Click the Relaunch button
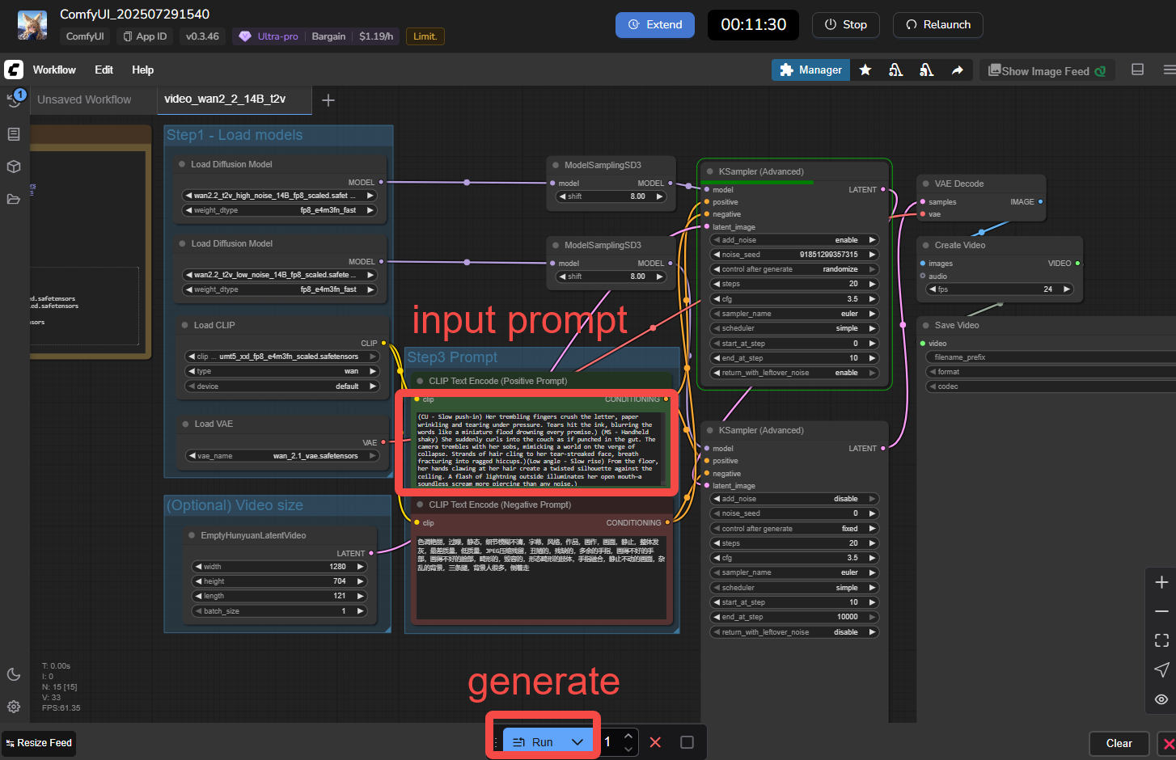 pyautogui.click(x=938, y=25)
